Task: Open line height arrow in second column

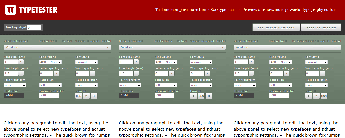Action: 136,73
